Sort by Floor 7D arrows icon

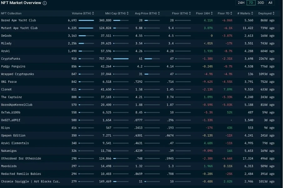tap(231, 13)
